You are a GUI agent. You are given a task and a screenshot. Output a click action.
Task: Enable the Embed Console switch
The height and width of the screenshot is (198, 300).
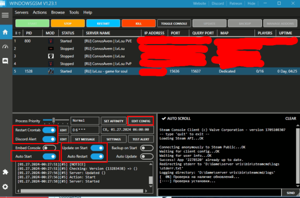tap(49, 148)
